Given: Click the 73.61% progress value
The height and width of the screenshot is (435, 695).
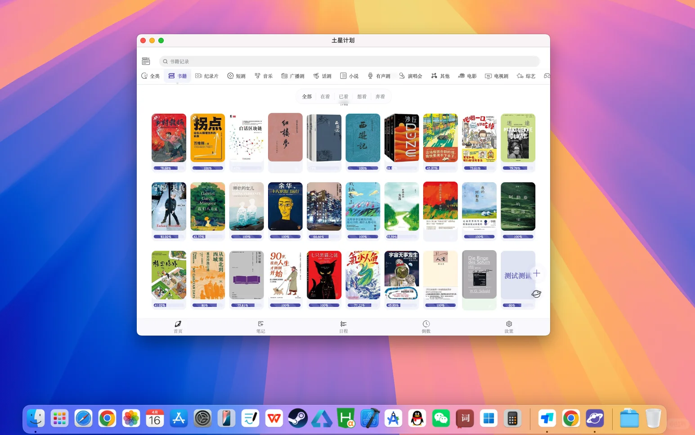Looking at the screenshot, I should 475,168.
